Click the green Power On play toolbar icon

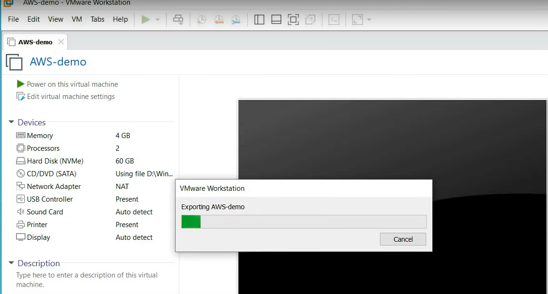click(x=145, y=19)
